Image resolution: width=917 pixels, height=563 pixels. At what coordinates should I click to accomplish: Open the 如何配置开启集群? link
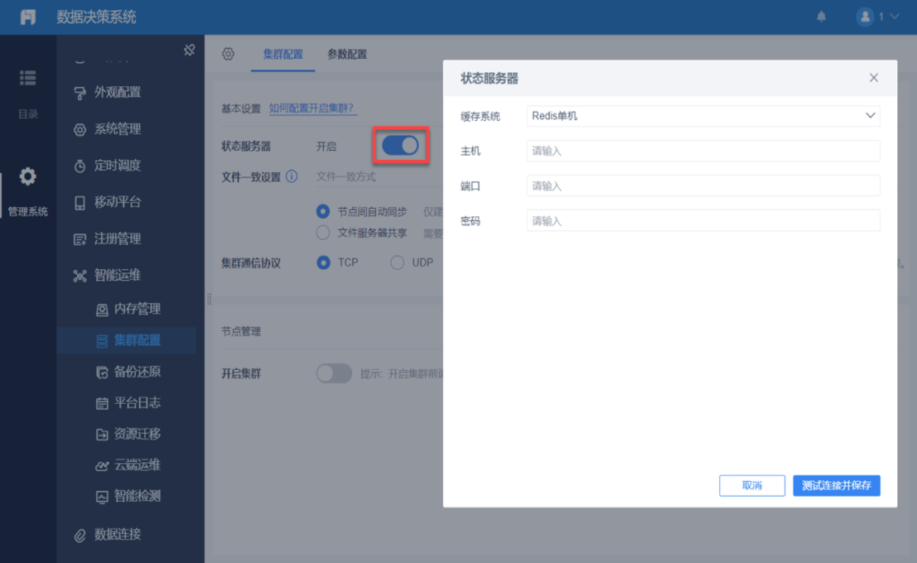[x=311, y=108]
